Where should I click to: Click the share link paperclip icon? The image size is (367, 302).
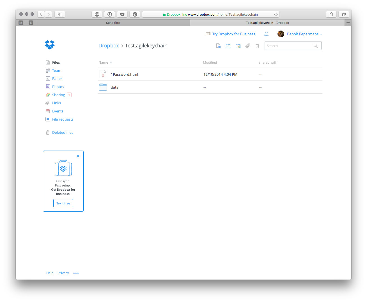pos(248,46)
